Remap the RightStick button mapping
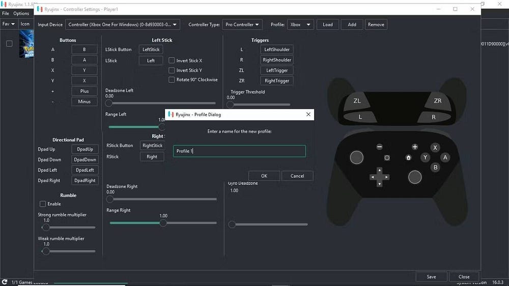509x286 pixels. [152, 145]
